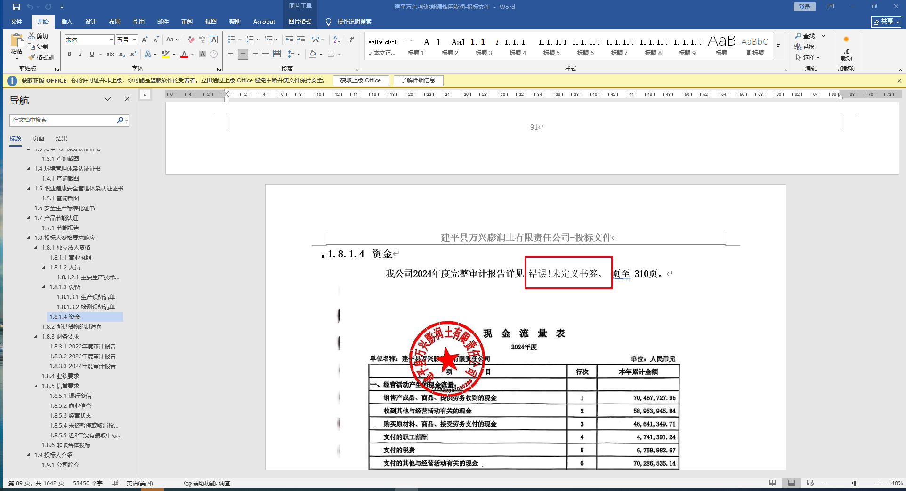Collapse 1.8.5 信誉要求 in navigation tree
The width and height of the screenshot is (906, 491).
(x=36, y=386)
